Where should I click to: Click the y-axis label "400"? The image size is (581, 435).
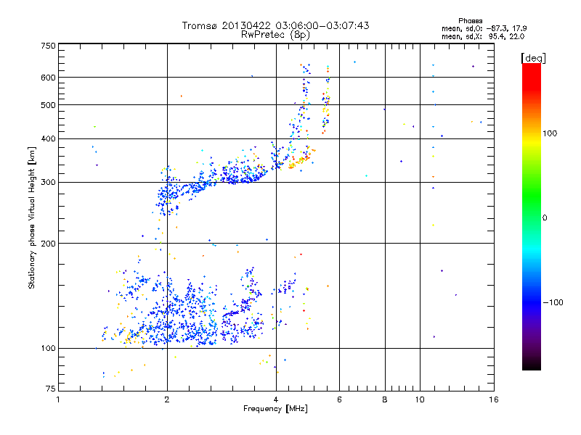click(48, 138)
